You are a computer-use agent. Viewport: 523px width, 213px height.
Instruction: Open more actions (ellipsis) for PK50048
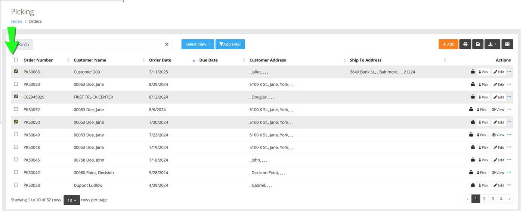[509, 147]
